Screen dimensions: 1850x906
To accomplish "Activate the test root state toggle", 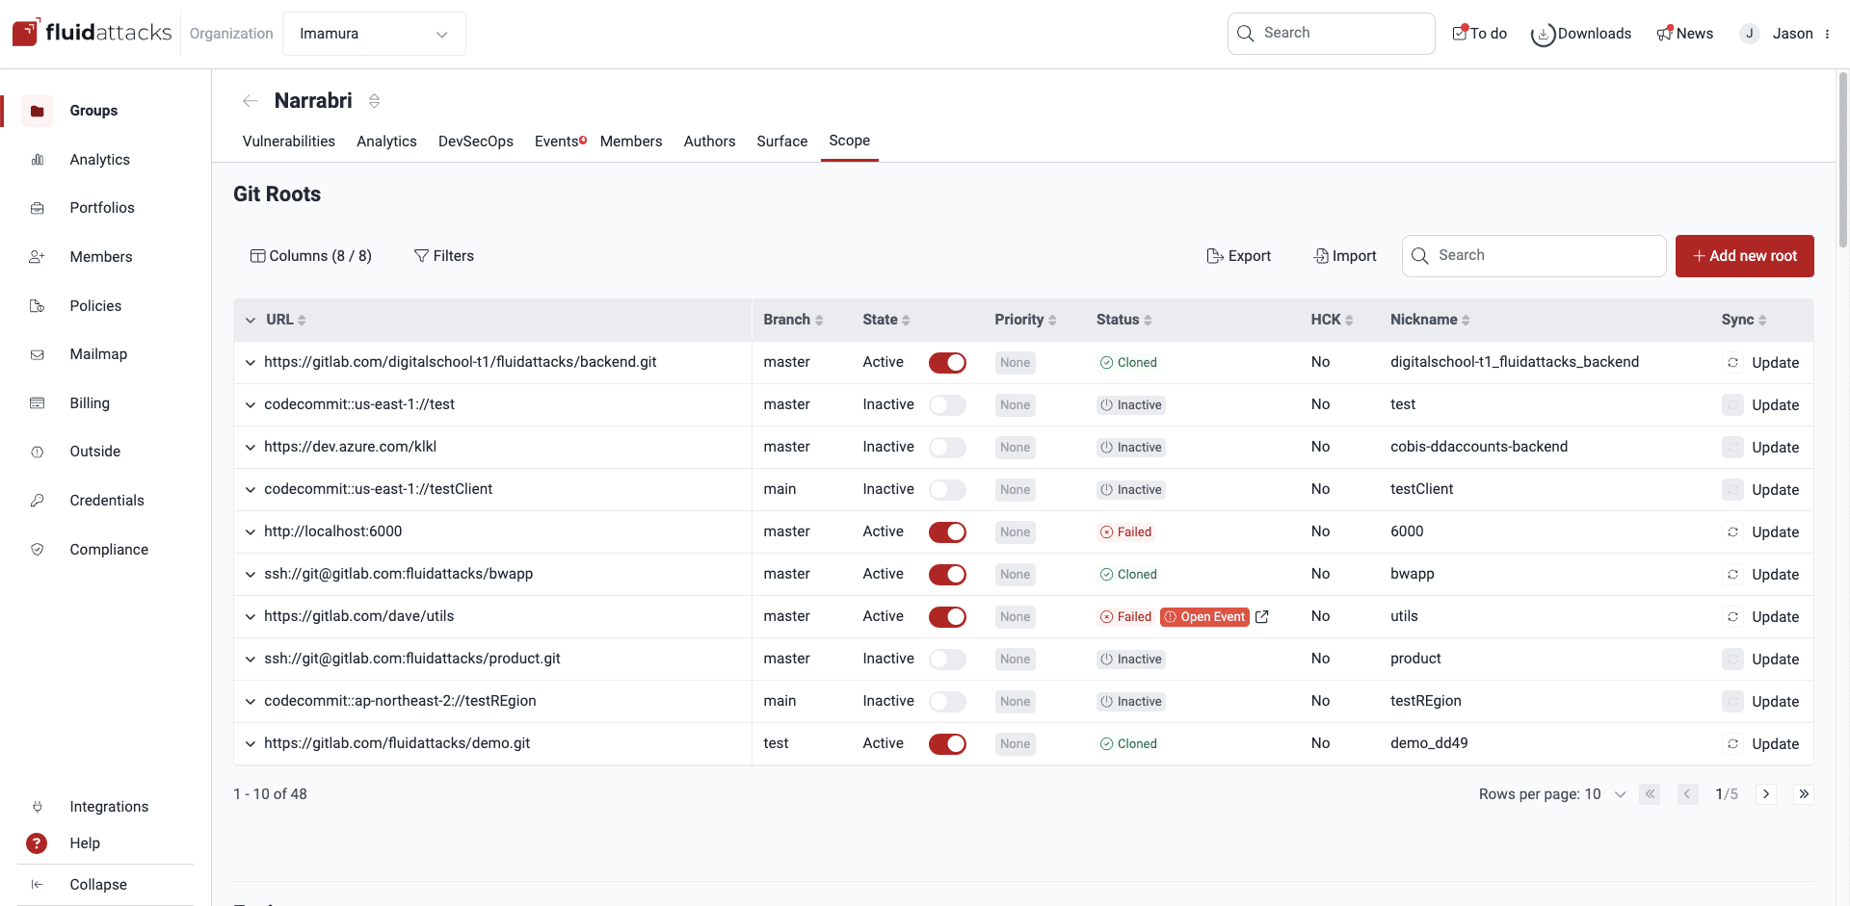I will click(947, 404).
